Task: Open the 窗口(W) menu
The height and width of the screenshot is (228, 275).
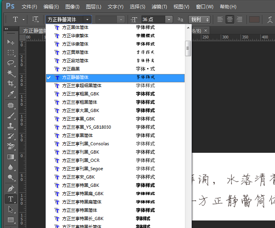Action: tap(204, 7)
